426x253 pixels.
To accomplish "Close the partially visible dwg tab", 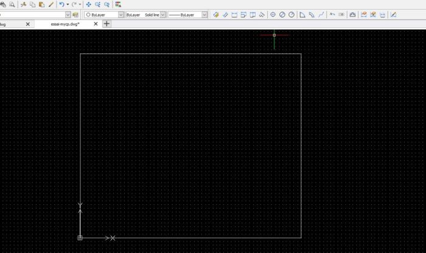I will click(x=28, y=24).
